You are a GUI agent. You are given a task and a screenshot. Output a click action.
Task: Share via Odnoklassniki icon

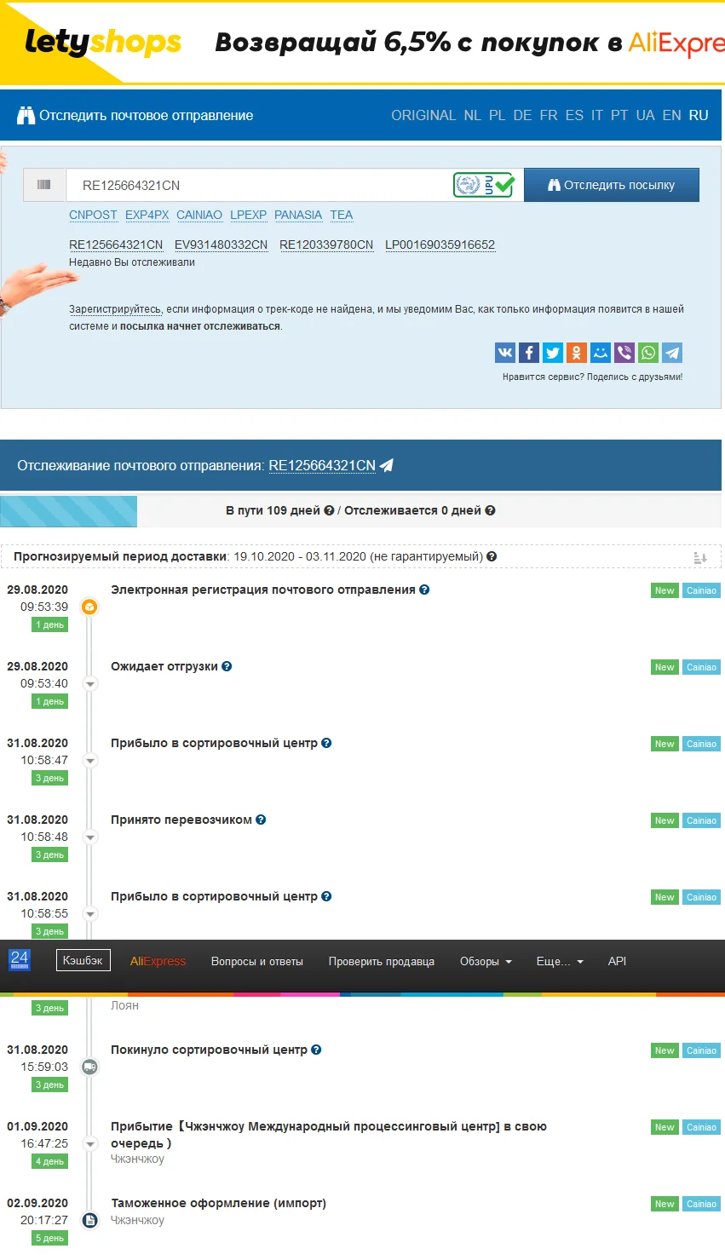pos(577,353)
